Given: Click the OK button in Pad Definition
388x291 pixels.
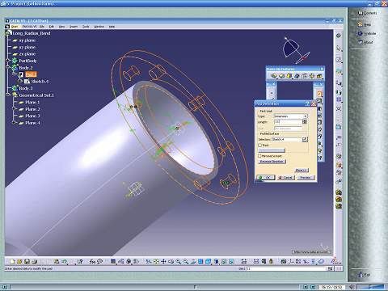Looking at the screenshot, I should [x=266, y=178].
